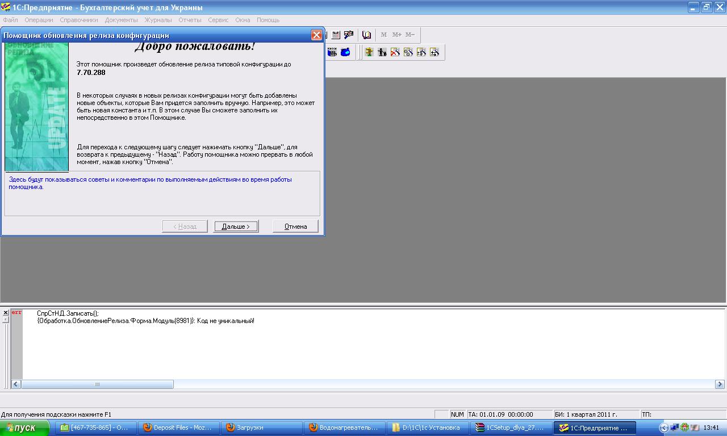This screenshot has width=727, height=436.
Task: Click the cash register (Kacca) toolbar icon
Action: pos(332,52)
